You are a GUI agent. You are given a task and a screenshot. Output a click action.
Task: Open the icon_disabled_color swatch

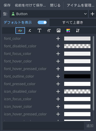click(x=77, y=91)
